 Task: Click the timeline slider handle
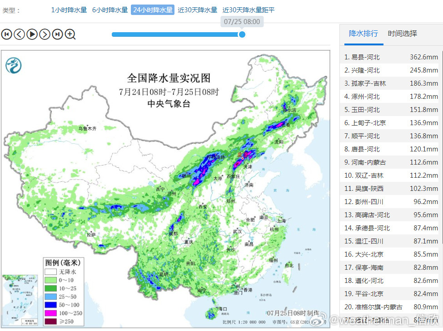[242, 34]
